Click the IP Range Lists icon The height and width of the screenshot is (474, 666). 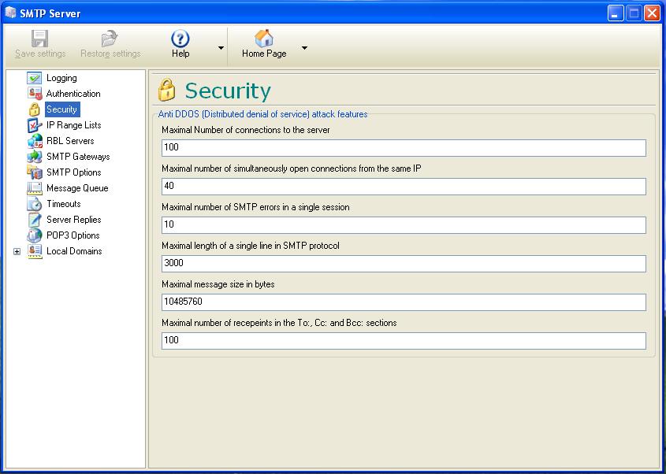pyautogui.click(x=35, y=125)
